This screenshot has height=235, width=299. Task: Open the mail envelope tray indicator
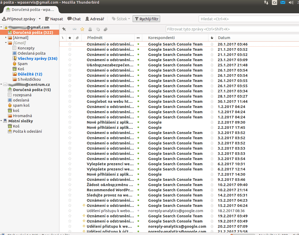[283, 2]
